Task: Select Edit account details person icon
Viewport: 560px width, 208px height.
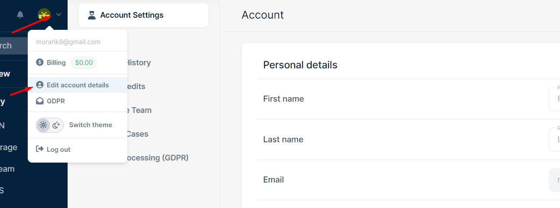Action: click(x=40, y=85)
